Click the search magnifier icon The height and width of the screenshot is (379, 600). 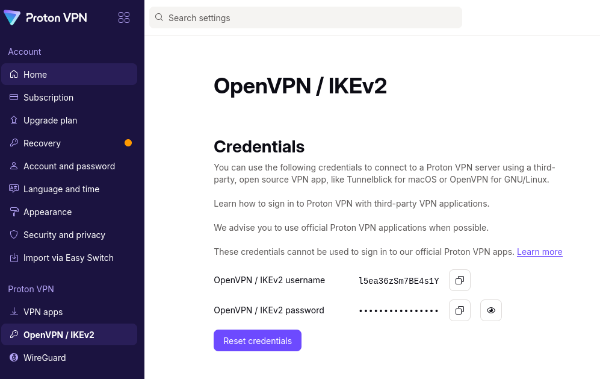click(x=159, y=17)
